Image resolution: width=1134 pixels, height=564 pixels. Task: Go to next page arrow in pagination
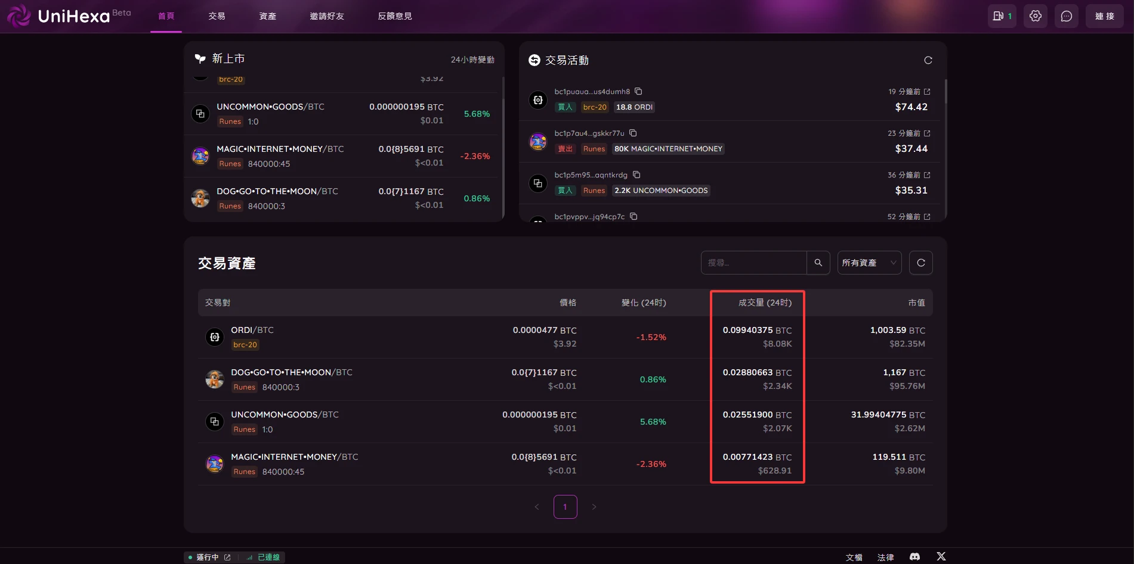[594, 507]
